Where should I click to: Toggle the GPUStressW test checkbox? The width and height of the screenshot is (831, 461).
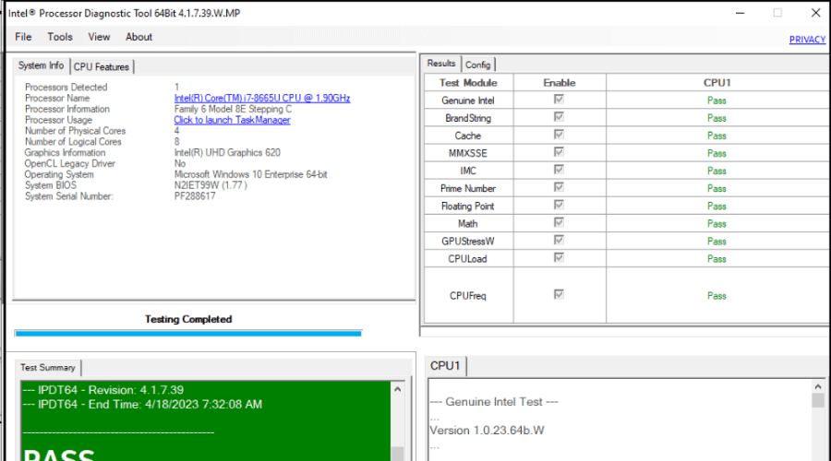click(559, 240)
